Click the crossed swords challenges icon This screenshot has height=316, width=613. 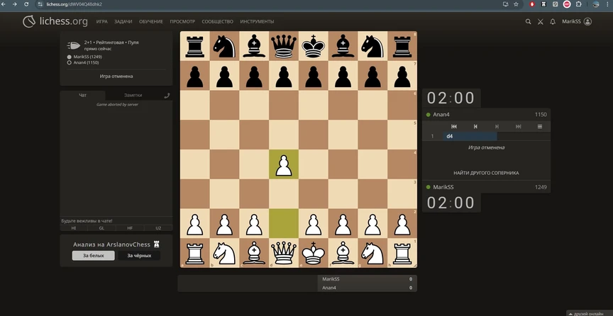(541, 22)
